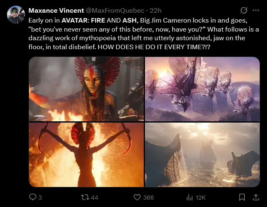
Task: Open the three-dot more options menu
Action: [x=256, y=10]
